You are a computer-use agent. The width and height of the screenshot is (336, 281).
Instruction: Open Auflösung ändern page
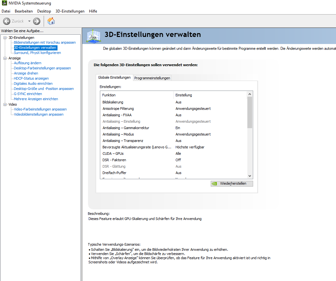coord(28,63)
